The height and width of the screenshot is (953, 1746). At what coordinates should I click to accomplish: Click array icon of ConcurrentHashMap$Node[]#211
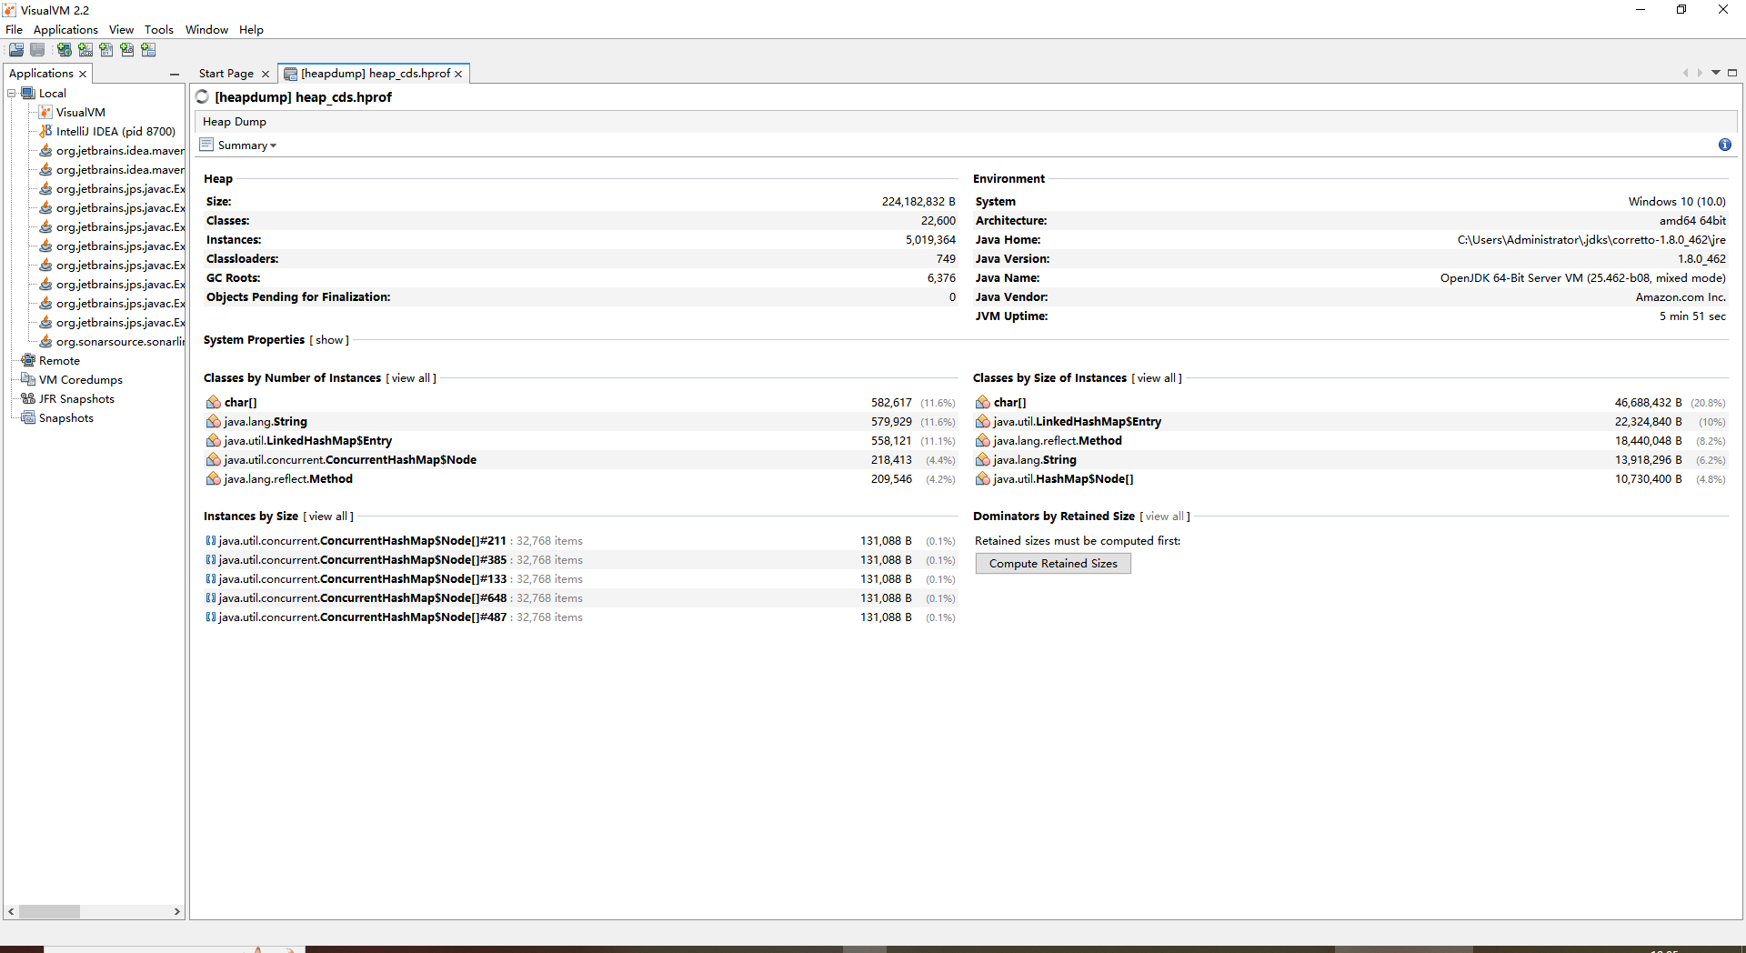coord(211,540)
